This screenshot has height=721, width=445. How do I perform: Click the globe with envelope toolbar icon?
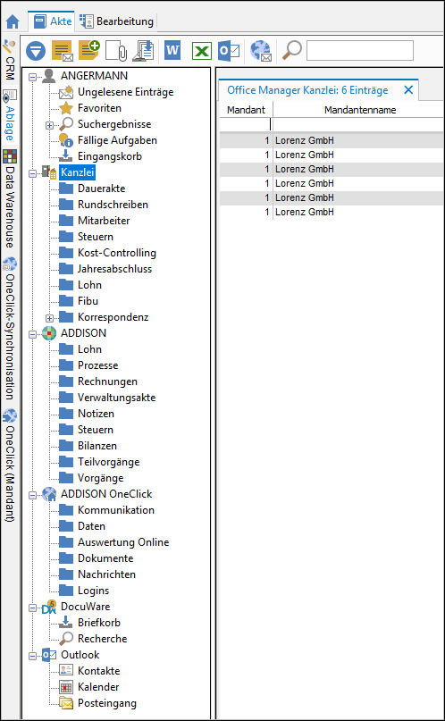[x=261, y=51]
